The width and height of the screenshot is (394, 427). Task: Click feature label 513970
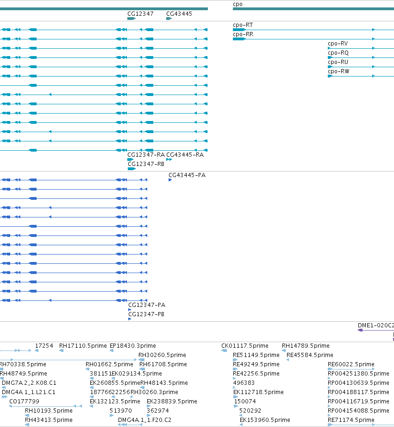tap(121, 411)
